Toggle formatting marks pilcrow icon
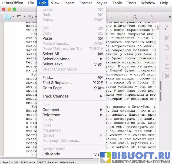This screenshot has height=164, width=172. [152, 17]
